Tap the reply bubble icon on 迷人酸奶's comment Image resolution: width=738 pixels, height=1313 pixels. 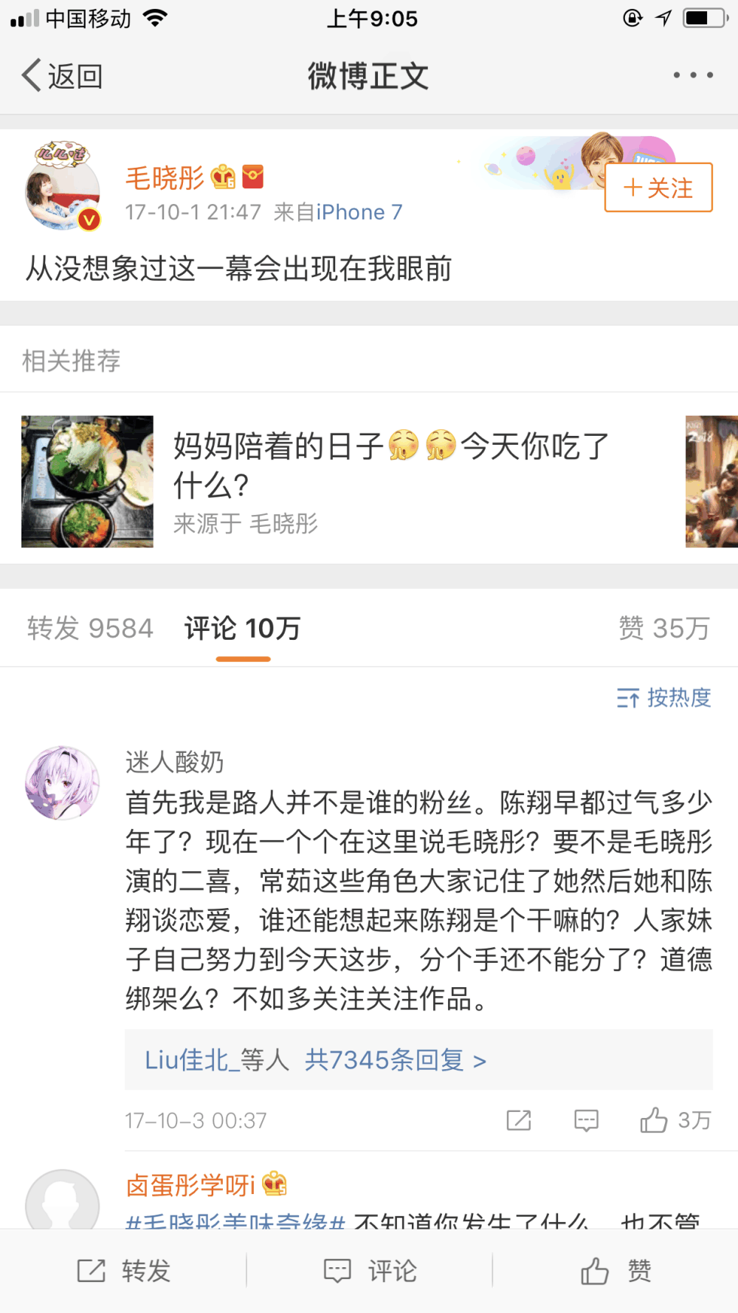click(586, 1120)
